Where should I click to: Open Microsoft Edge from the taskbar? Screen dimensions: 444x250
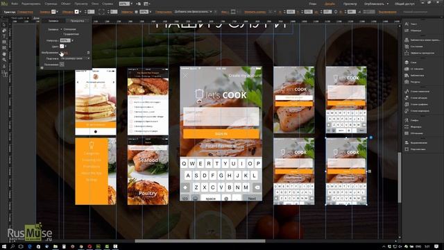(x=30, y=247)
